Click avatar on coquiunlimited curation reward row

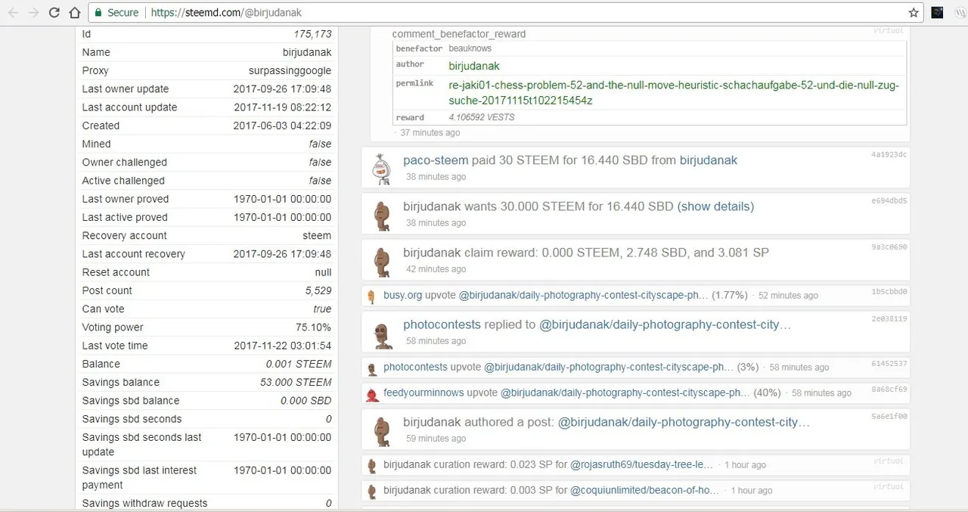(371, 492)
